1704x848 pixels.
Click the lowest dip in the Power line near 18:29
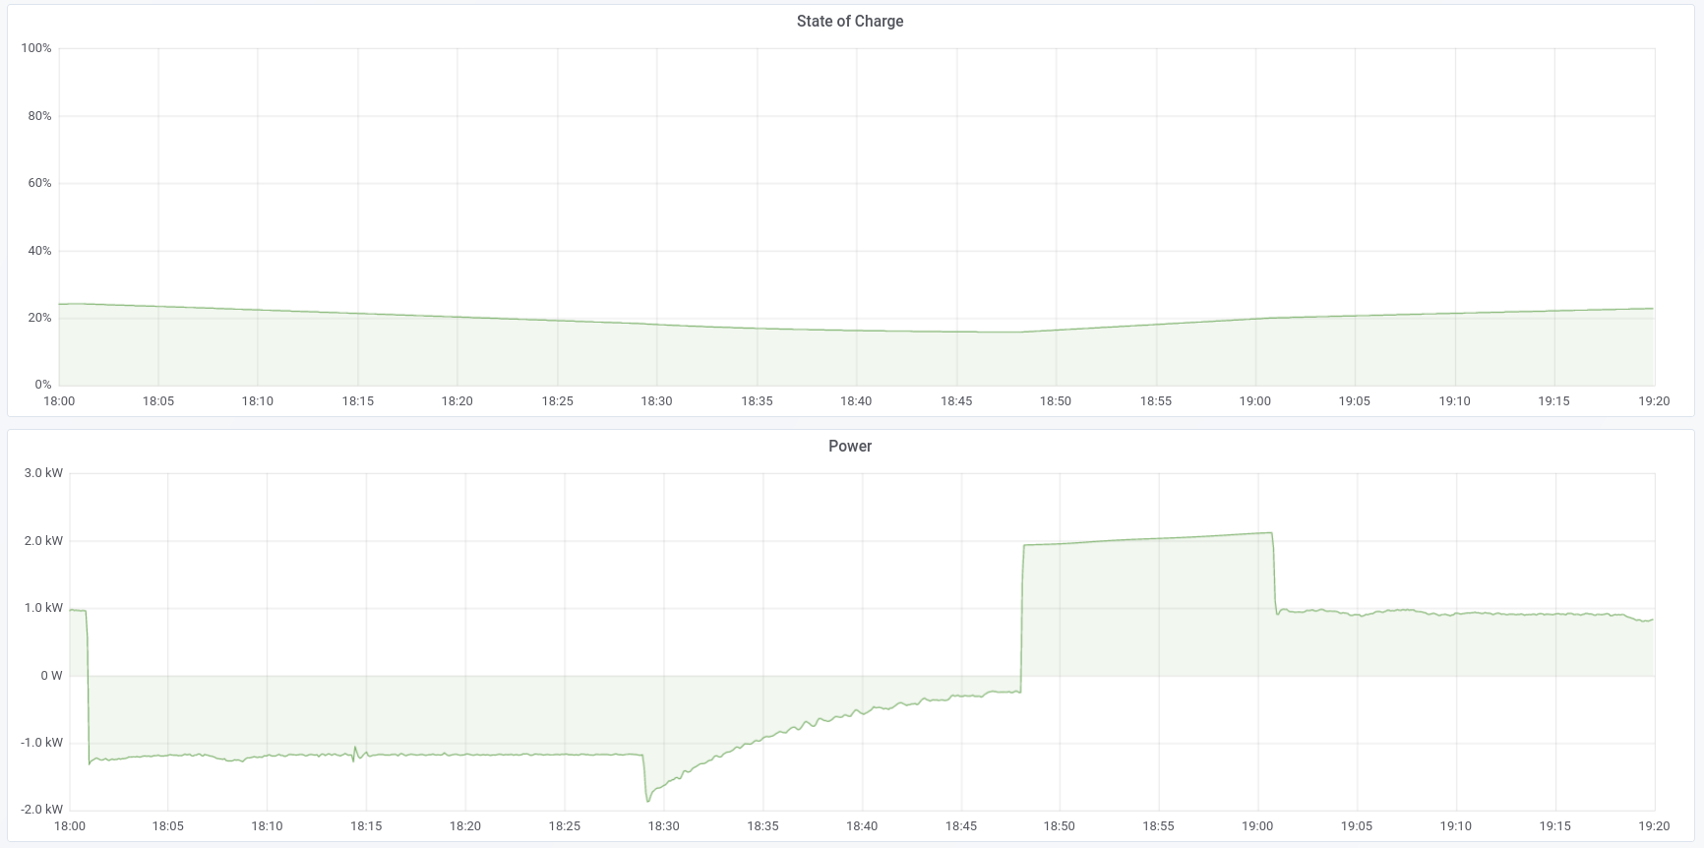(x=647, y=801)
